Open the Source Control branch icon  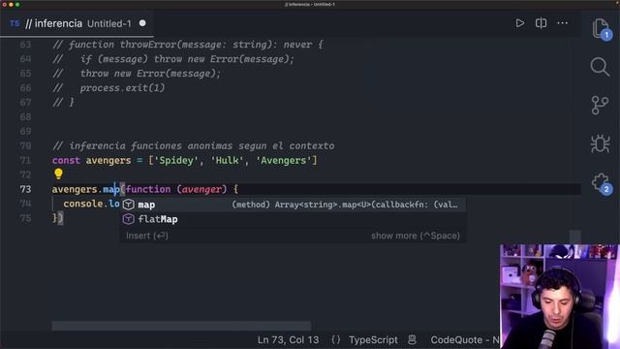point(600,106)
